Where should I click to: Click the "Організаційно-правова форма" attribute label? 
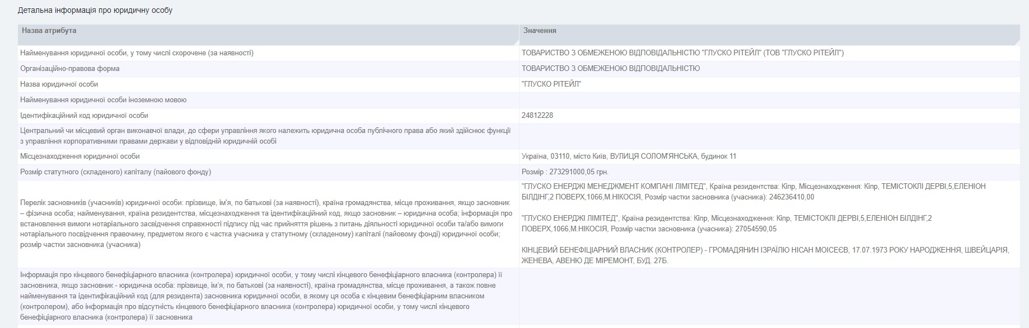click(x=69, y=69)
